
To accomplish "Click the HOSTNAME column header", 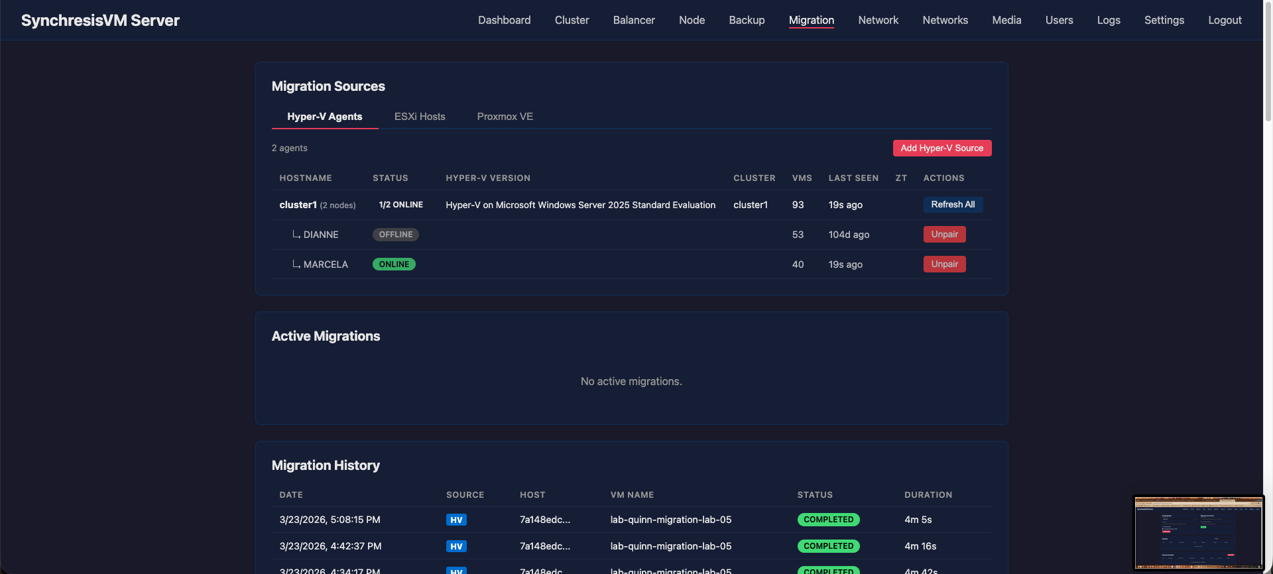I will coord(306,178).
